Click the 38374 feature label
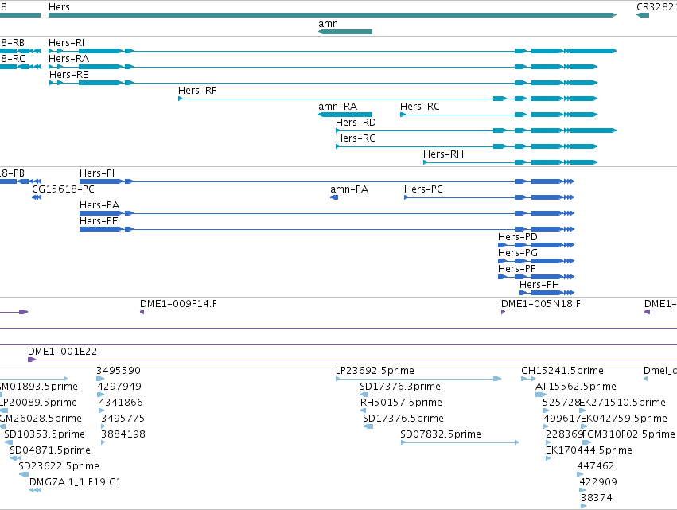 [597, 498]
